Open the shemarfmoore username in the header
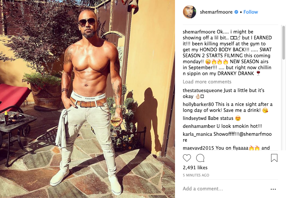The width and height of the screenshot is (286, 198). (x=216, y=12)
